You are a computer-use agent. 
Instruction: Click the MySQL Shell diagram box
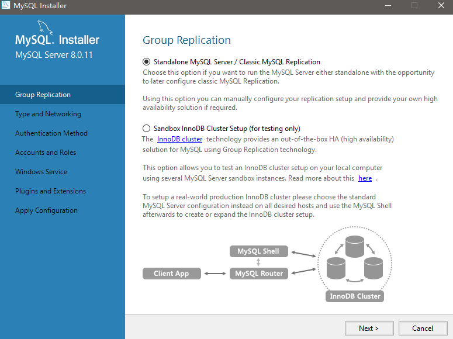[x=258, y=251]
